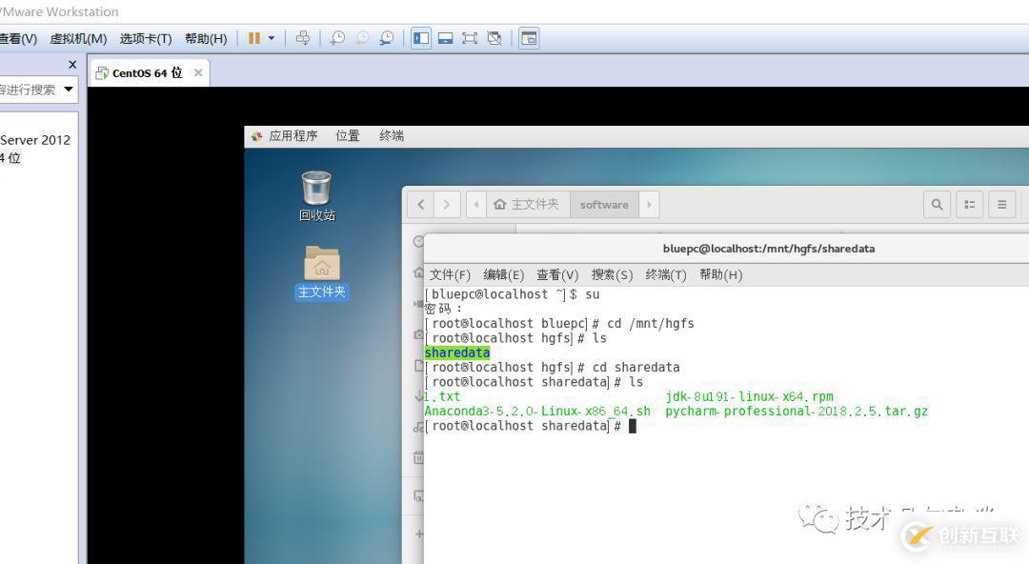Click the Anaconda3-5.2.0-Linux-x86_64.sh text
This screenshot has height=564, width=1029.
[x=537, y=411]
